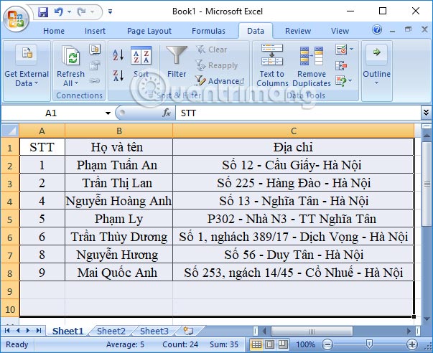Open the Name Box dropdown arrow

click(x=108, y=113)
